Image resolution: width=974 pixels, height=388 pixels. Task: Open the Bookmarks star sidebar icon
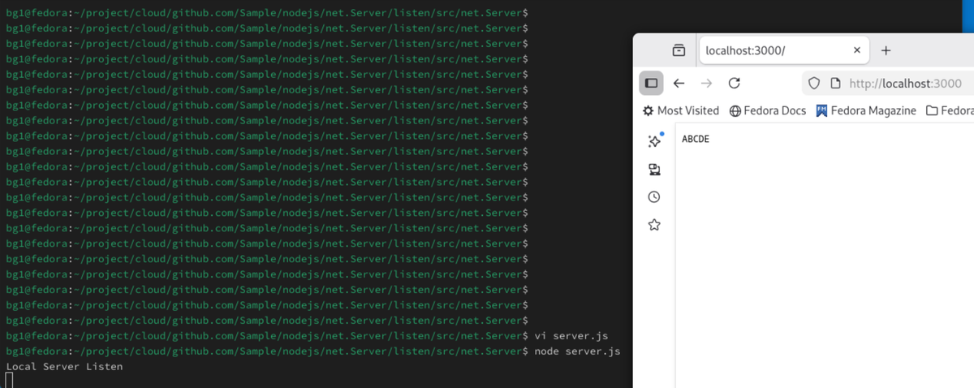tap(654, 225)
